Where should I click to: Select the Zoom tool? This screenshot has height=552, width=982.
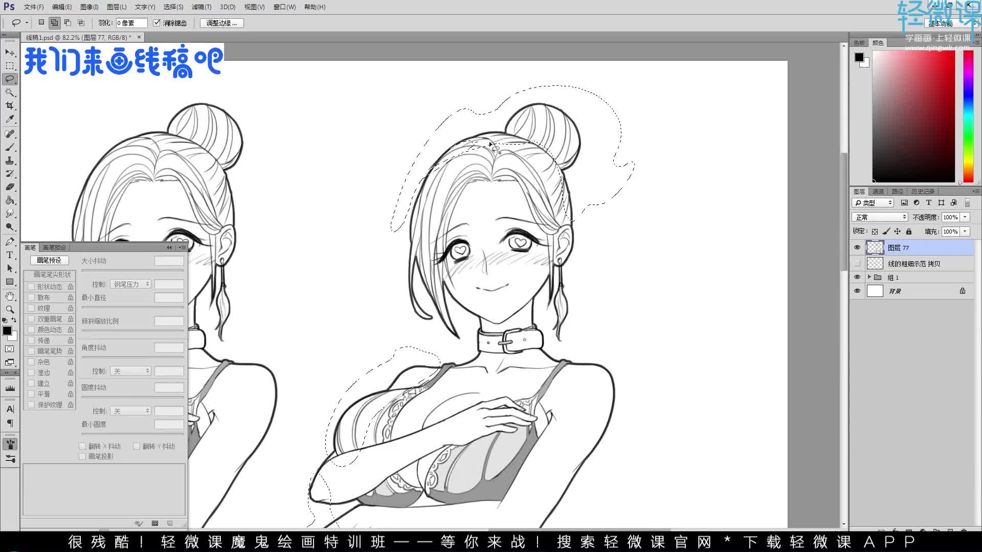(10, 309)
